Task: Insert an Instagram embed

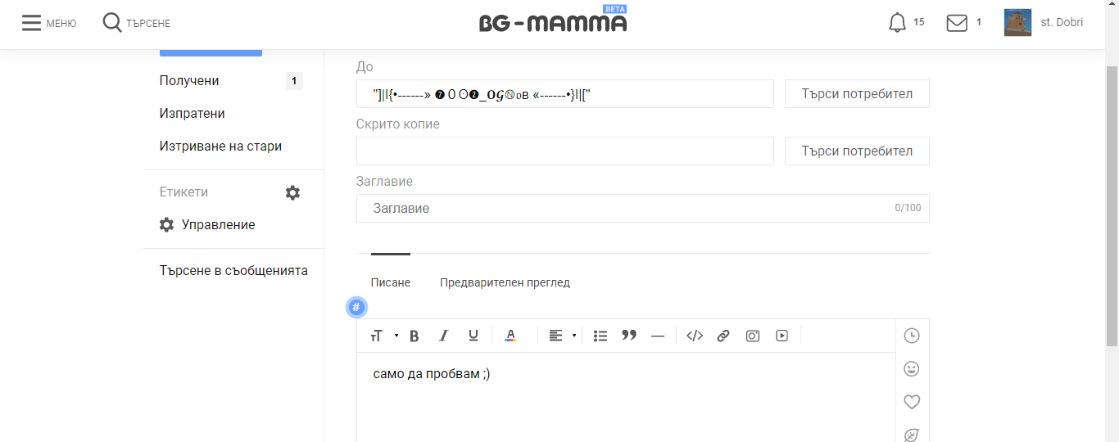Action: pyautogui.click(x=753, y=336)
